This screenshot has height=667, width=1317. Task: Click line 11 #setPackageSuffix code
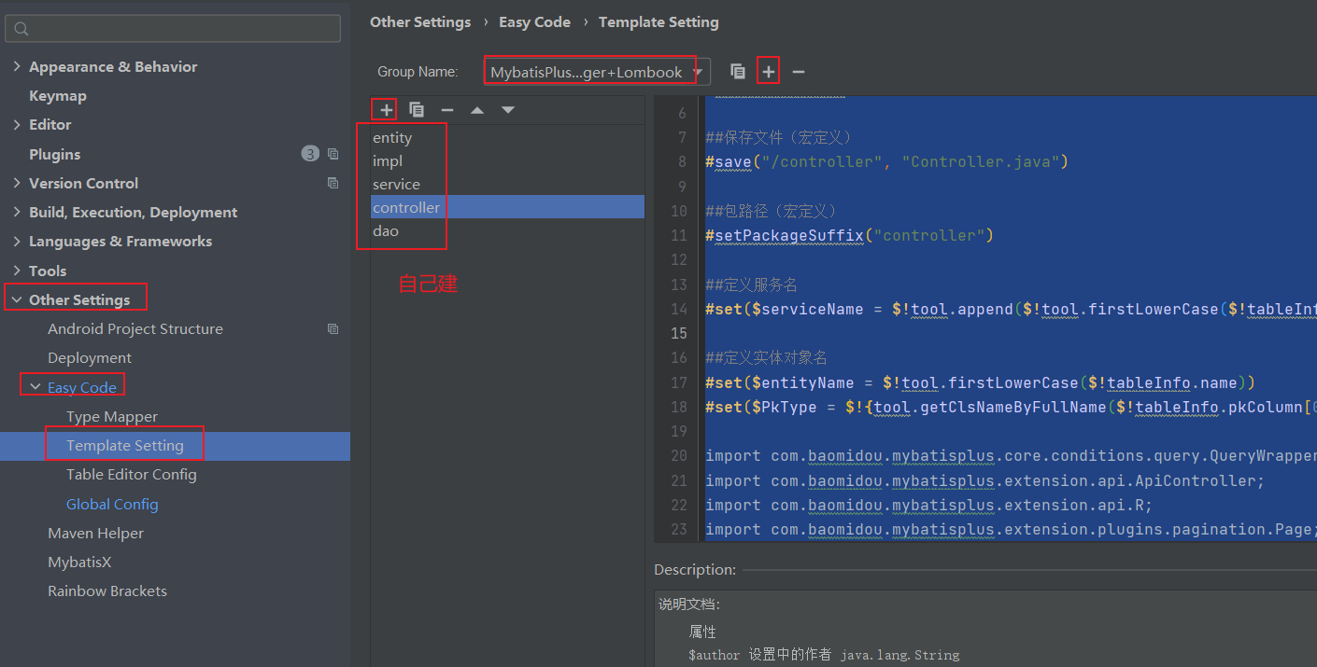click(x=849, y=235)
